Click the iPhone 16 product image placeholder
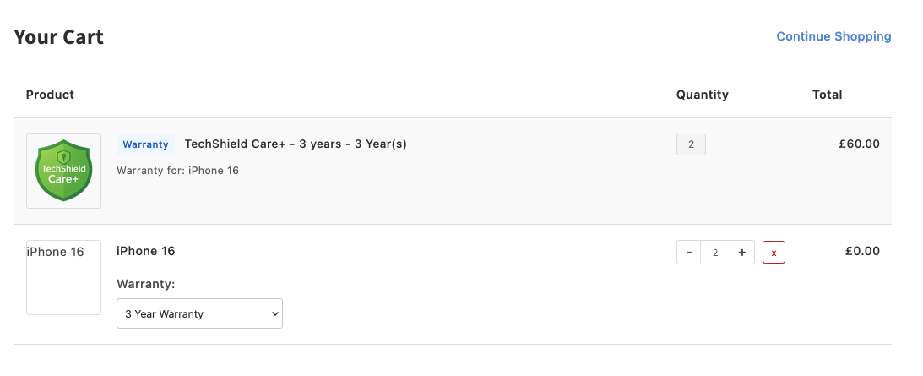 click(63, 277)
